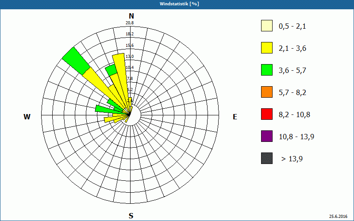This screenshot has height=221, width=354.
Task: Click the 13,0 axis value
Action: [130, 57]
